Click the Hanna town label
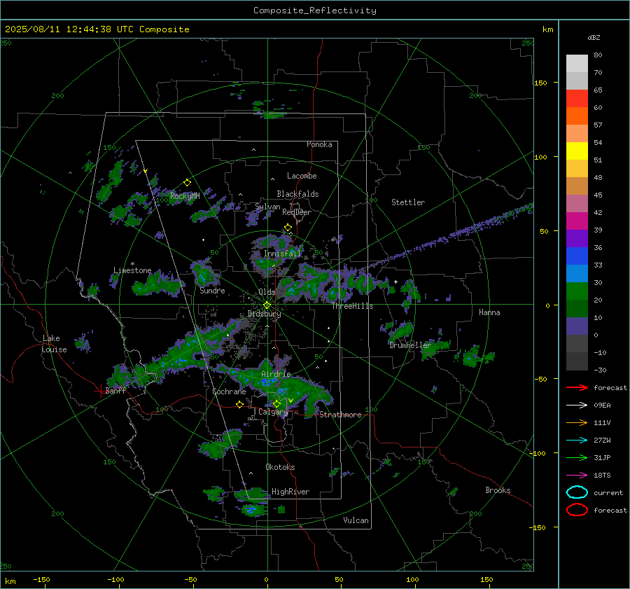 [489, 312]
